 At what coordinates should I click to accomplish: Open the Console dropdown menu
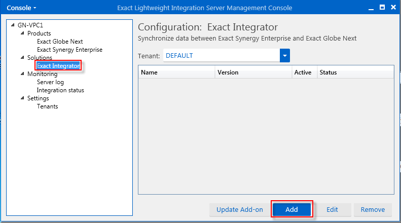pos(21,8)
